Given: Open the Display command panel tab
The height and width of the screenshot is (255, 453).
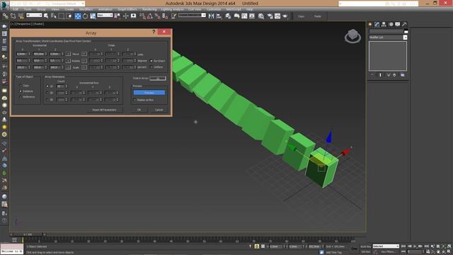Looking at the screenshot, I should pos(398,24).
